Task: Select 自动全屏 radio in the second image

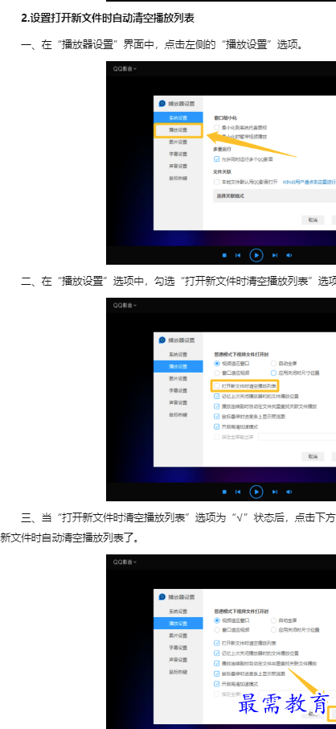Action: pos(273,364)
